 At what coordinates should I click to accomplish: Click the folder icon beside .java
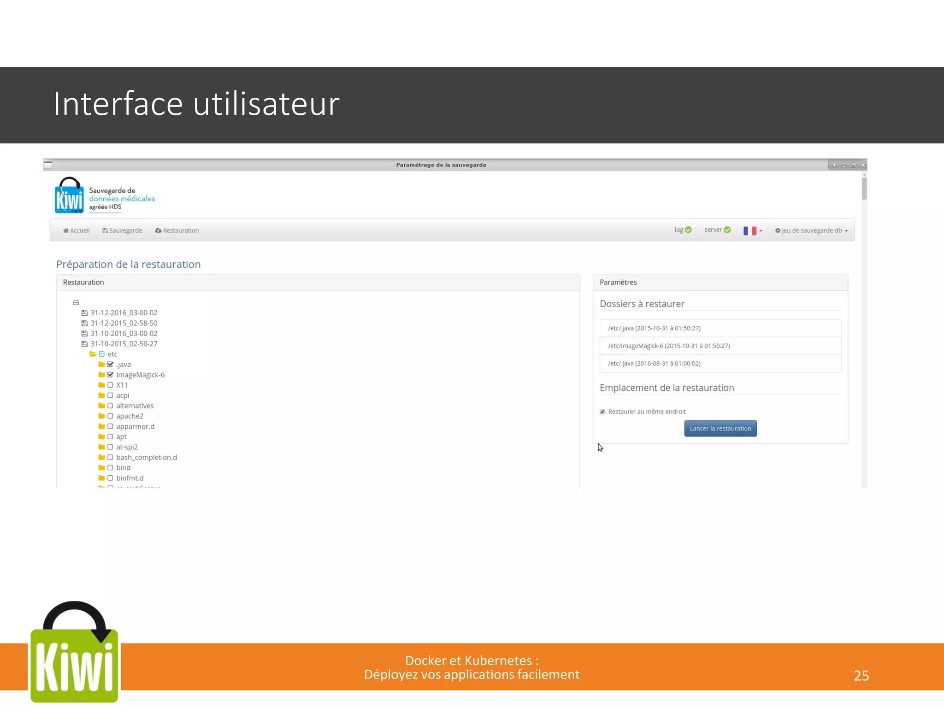click(x=101, y=365)
